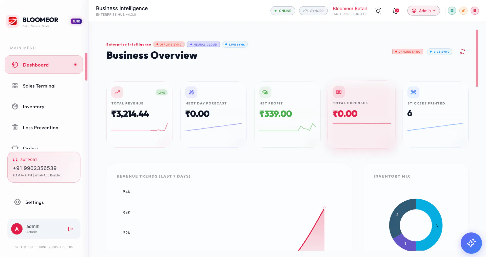Click the Stickers Printed barcode icon
This screenshot has width=486, height=257.
pos(414,92)
